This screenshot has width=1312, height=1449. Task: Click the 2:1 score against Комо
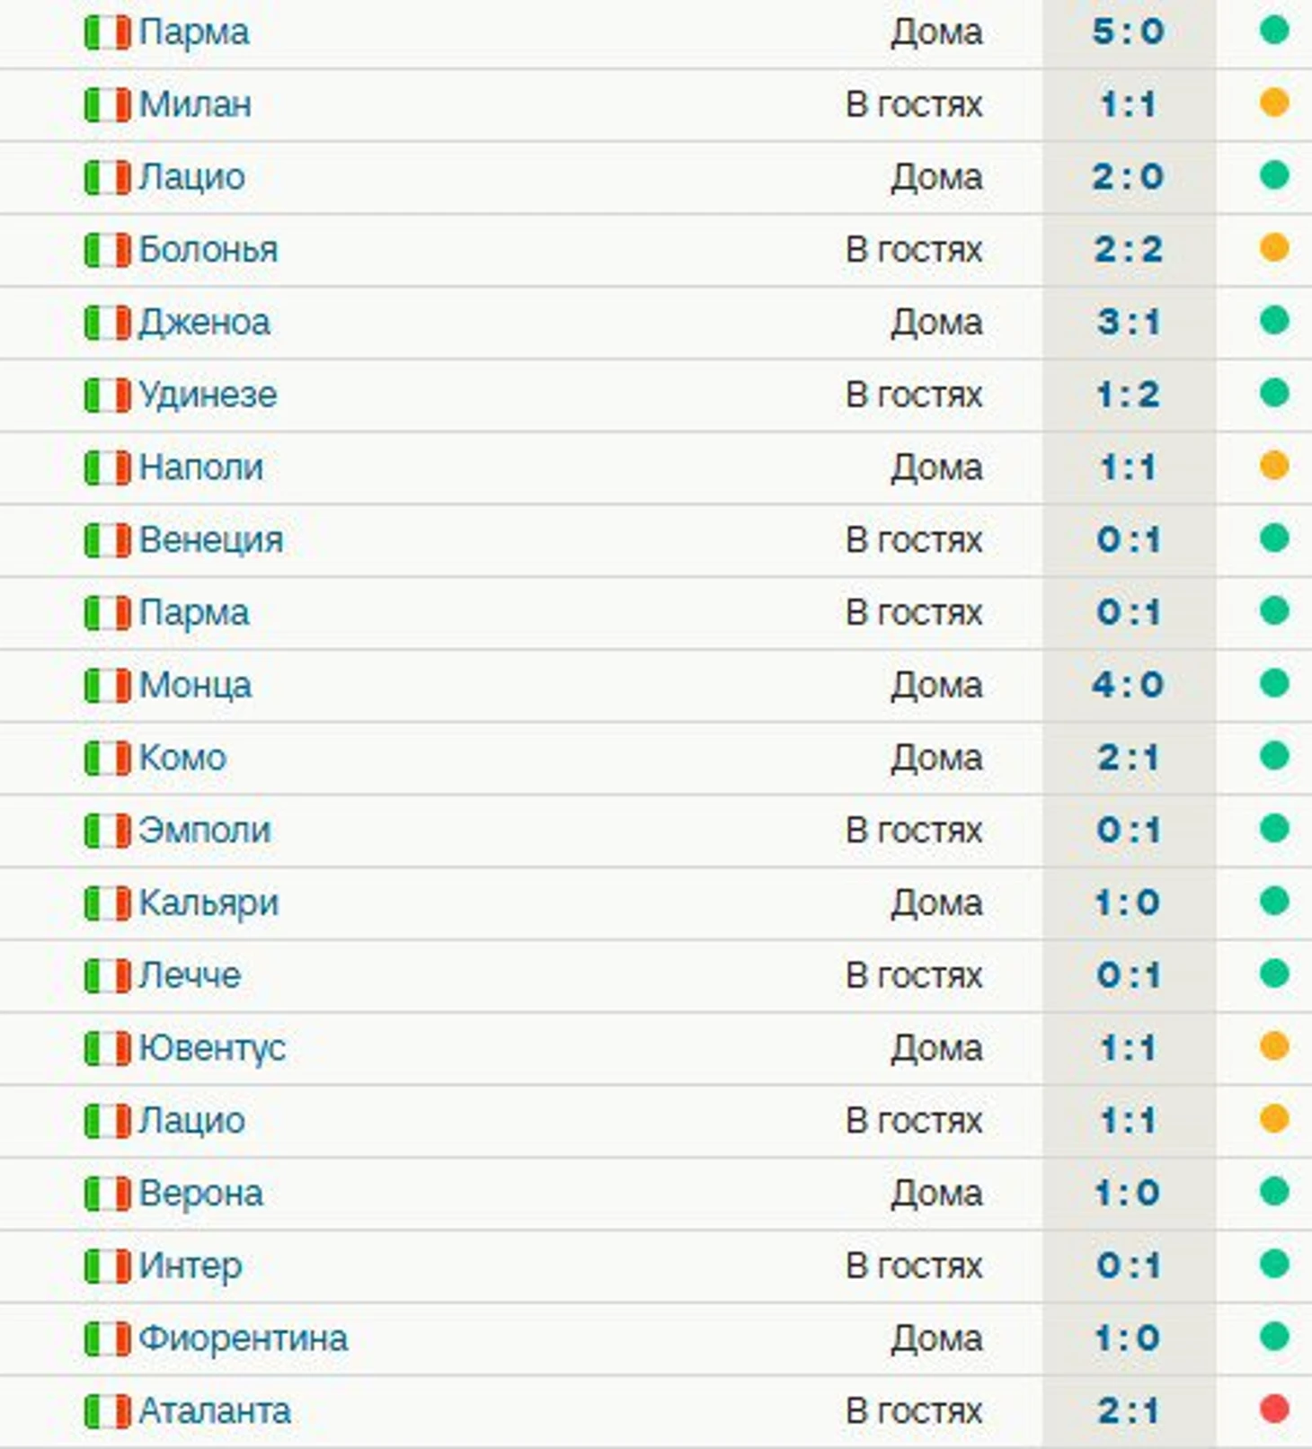(x=1129, y=758)
